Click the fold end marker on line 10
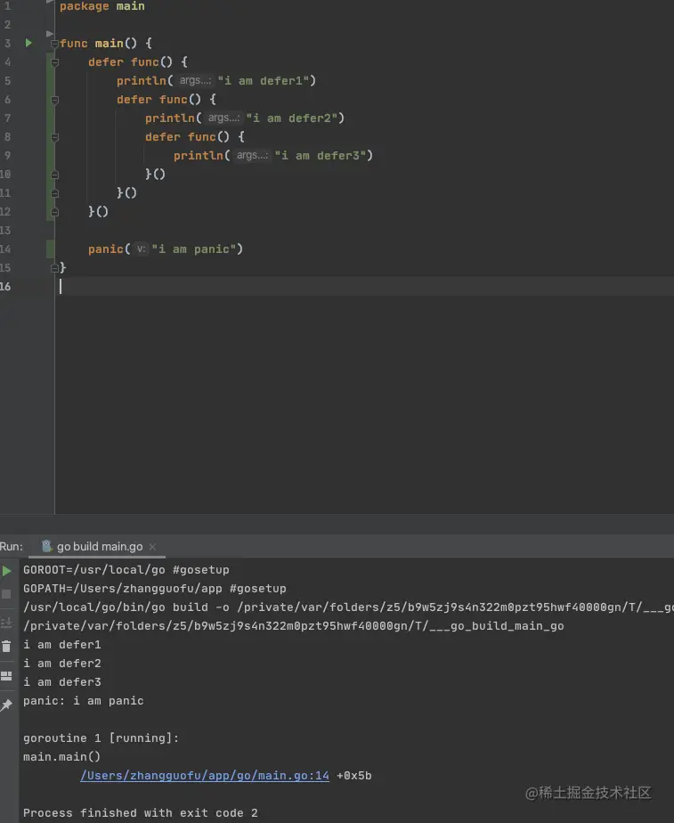This screenshot has width=674, height=823. pyautogui.click(x=54, y=175)
